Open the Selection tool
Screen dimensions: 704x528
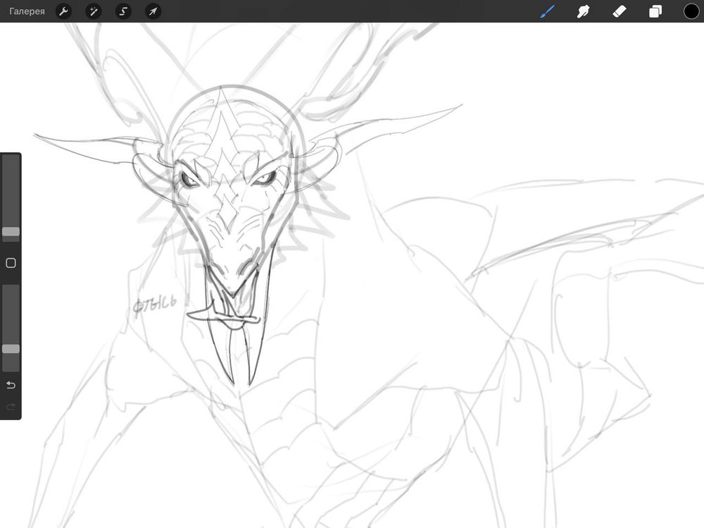click(x=123, y=11)
